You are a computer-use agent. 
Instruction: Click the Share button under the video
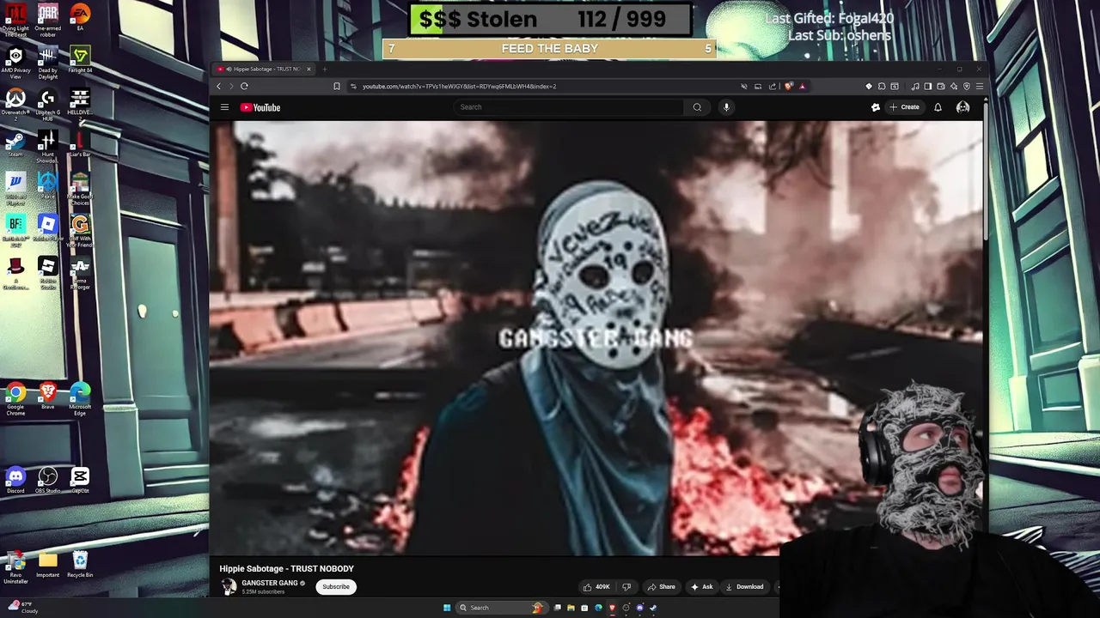coord(661,587)
